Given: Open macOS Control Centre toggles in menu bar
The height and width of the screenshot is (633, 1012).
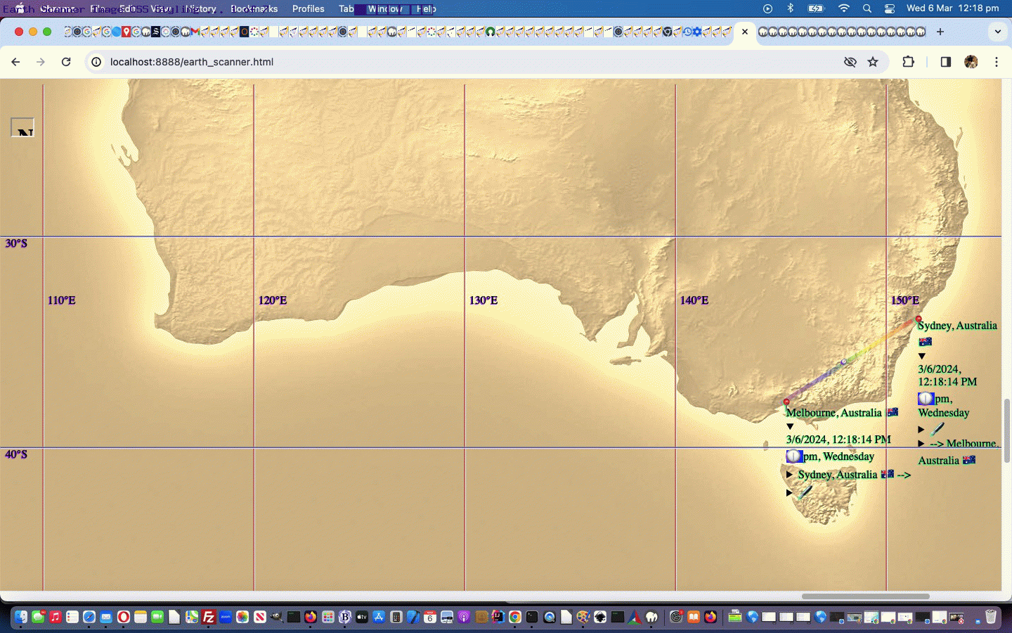Looking at the screenshot, I should pos(890,8).
